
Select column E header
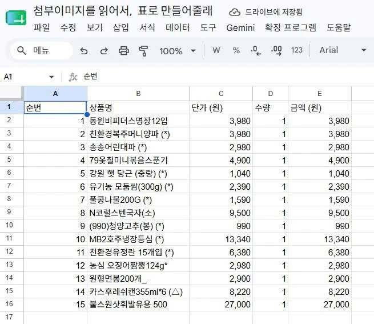pyautogui.click(x=320, y=93)
